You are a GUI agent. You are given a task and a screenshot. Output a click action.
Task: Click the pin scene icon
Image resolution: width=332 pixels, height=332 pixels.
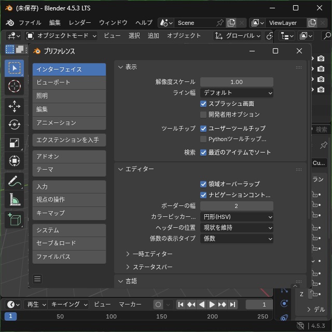pyautogui.click(x=220, y=23)
